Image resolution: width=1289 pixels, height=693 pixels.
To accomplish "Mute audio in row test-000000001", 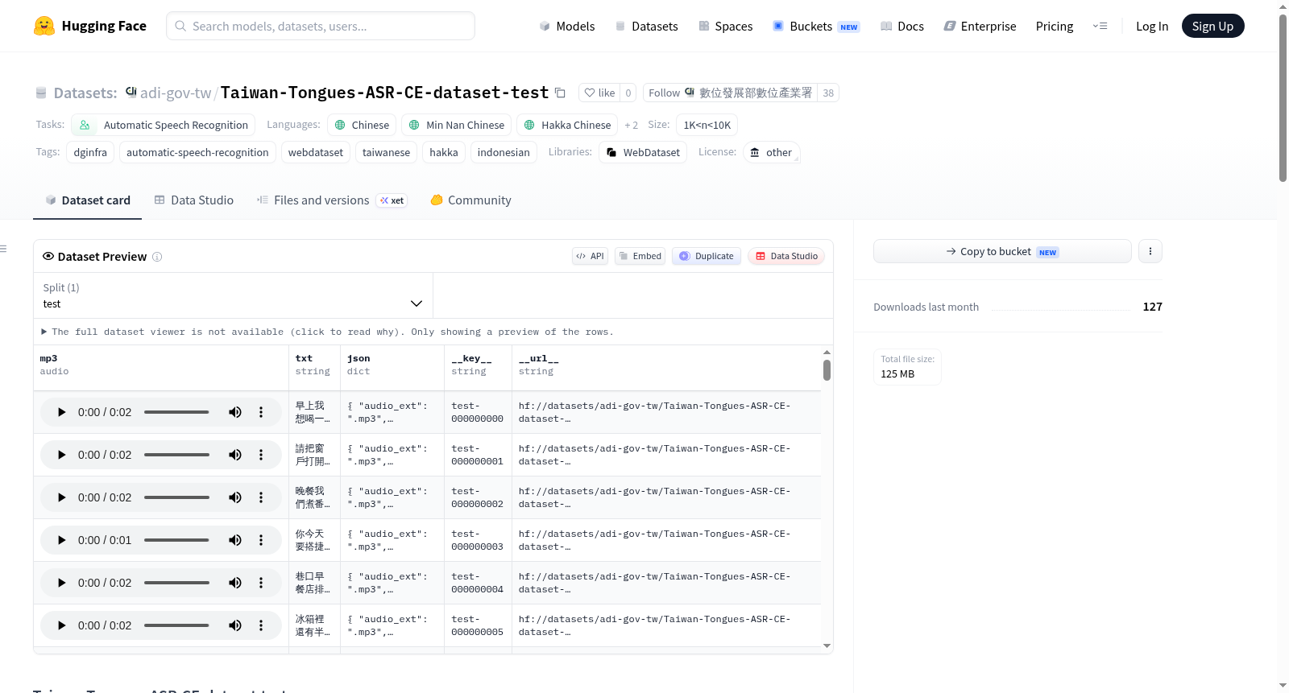I will (x=235, y=455).
